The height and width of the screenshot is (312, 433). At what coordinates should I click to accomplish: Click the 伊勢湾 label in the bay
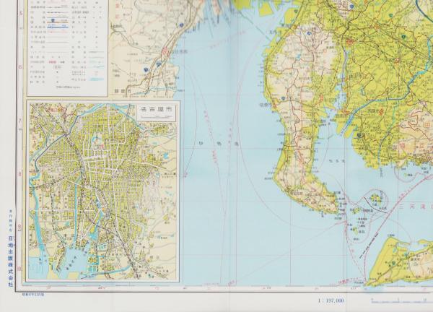coord(216,144)
